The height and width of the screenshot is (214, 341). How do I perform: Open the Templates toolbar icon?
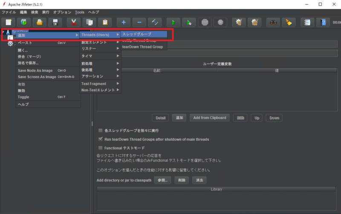point(24,23)
